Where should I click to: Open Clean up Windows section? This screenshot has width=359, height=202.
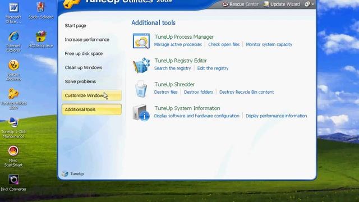point(84,67)
